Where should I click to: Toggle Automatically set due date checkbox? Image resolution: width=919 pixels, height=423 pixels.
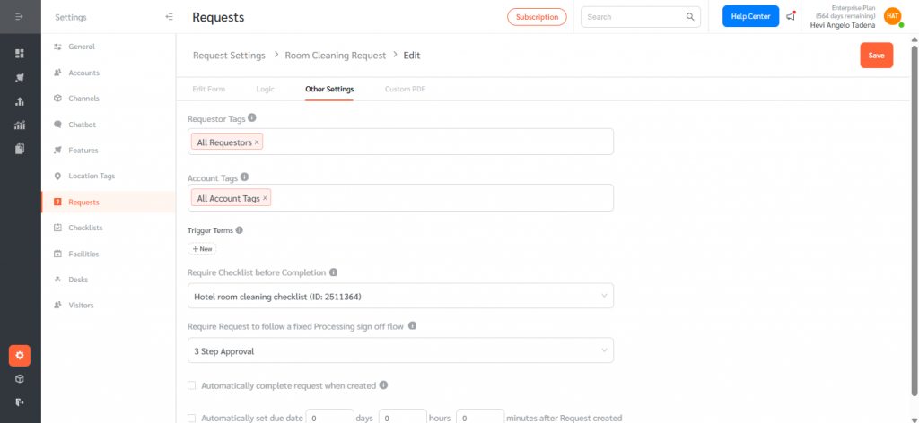coord(191,418)
